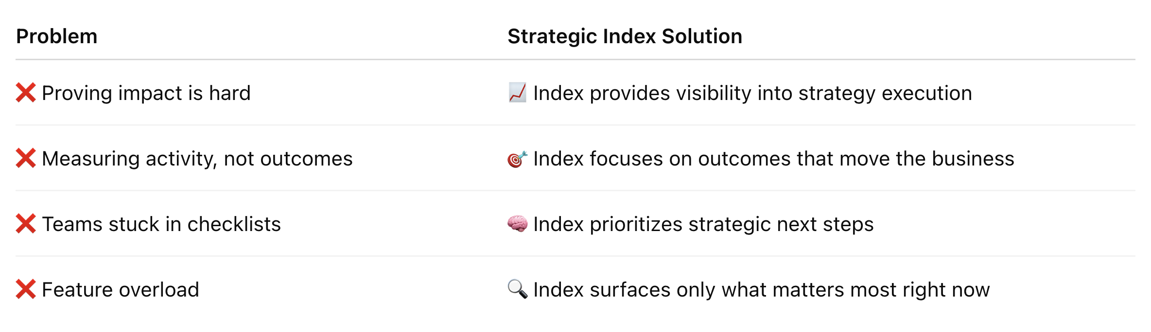The image size is (1151, 332).
Task: Click the red X next to Measuring activity
Action: point(26,158)
